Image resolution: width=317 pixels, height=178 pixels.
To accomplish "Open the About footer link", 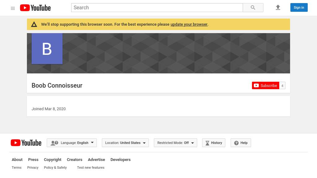I will pos(17,160).
